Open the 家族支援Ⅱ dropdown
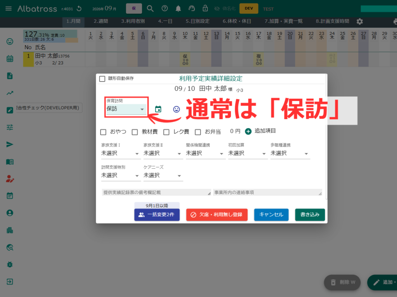The height and width of the screenshot is (297, 397). click(163, 153)
